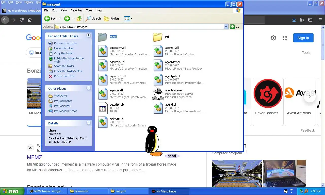Image resolution: width=325 pixels, height=195 pixels.
Task: Select the mslwvtts.dll file icon
Action: (103, 122)
